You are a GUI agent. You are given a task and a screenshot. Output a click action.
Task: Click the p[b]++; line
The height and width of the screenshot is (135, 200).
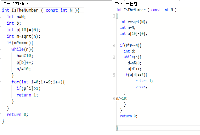click(25, 63)
